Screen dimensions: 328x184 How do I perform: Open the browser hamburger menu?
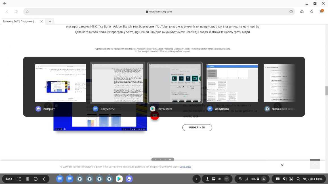point(321,12)
